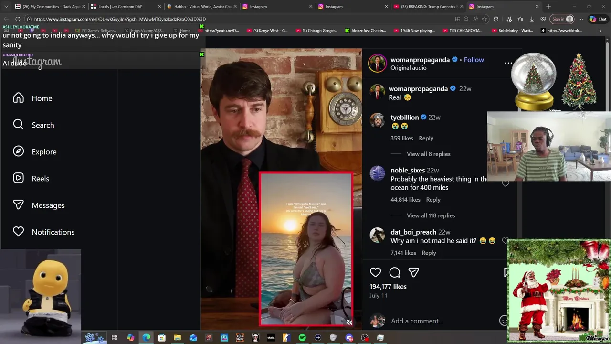Expand View all 118 replies
This screenshot has width=611, height=344.
[x=431, y=215]
